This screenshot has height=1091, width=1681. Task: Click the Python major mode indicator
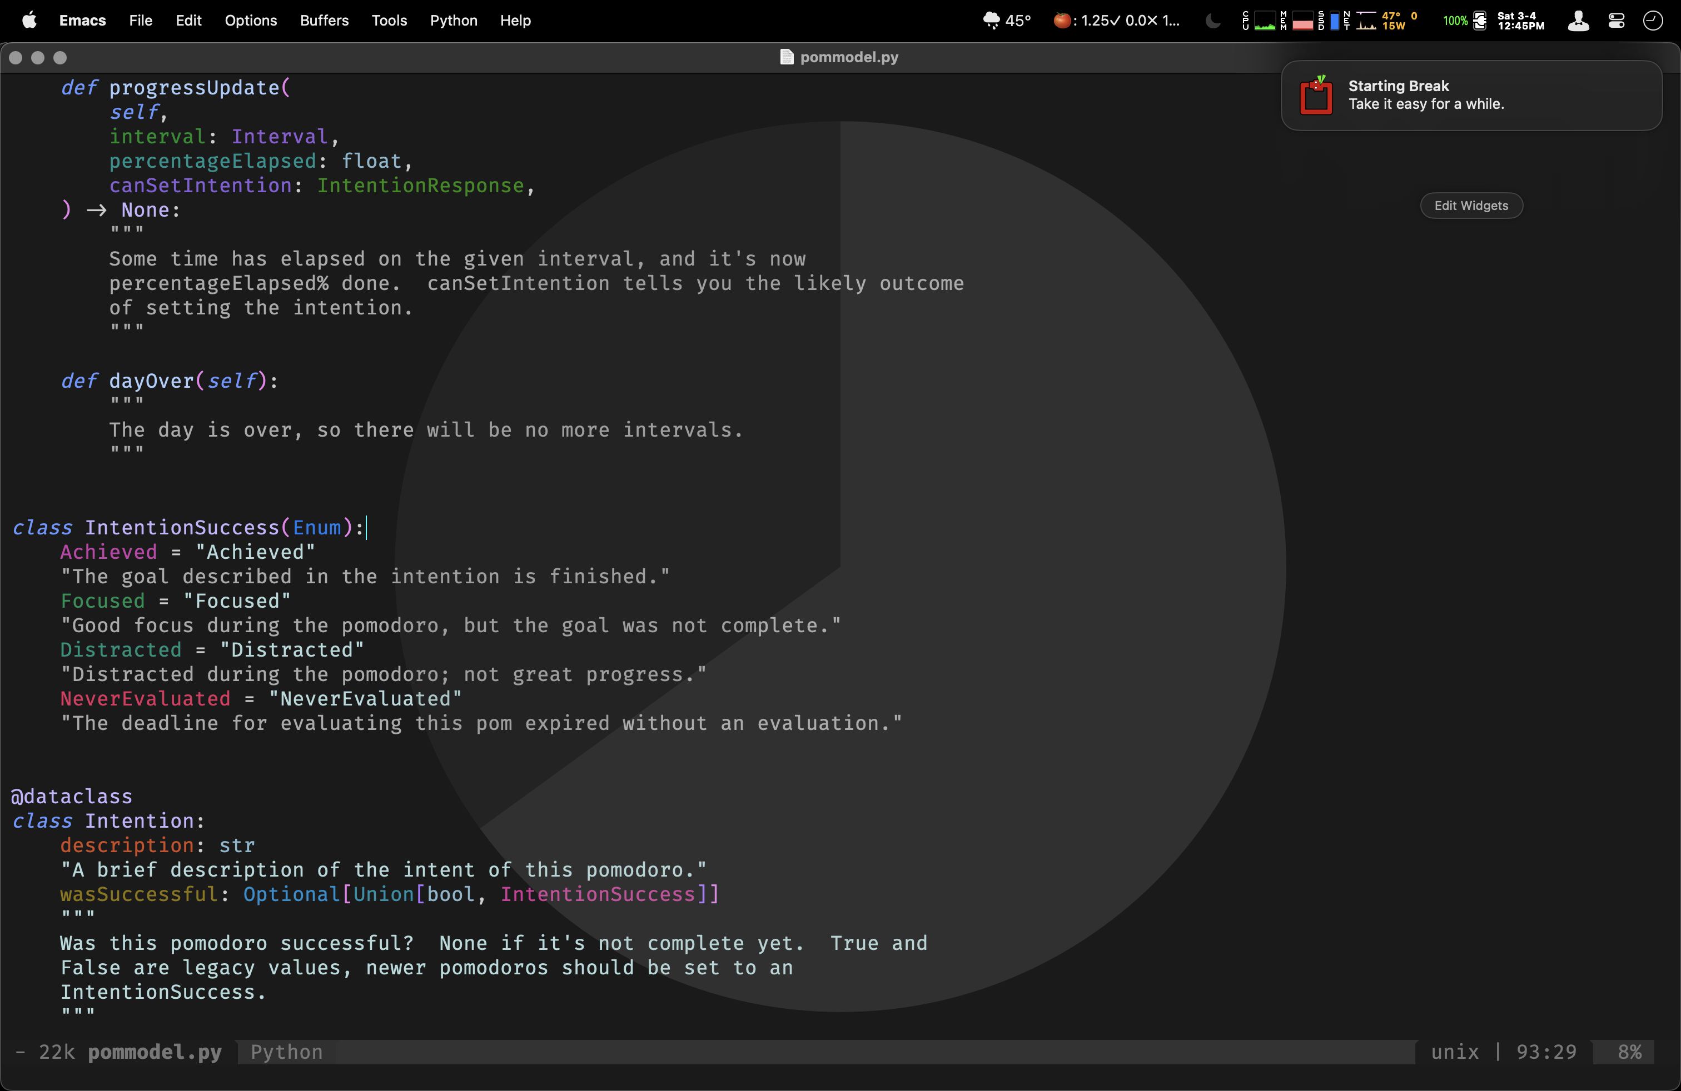287,1052
